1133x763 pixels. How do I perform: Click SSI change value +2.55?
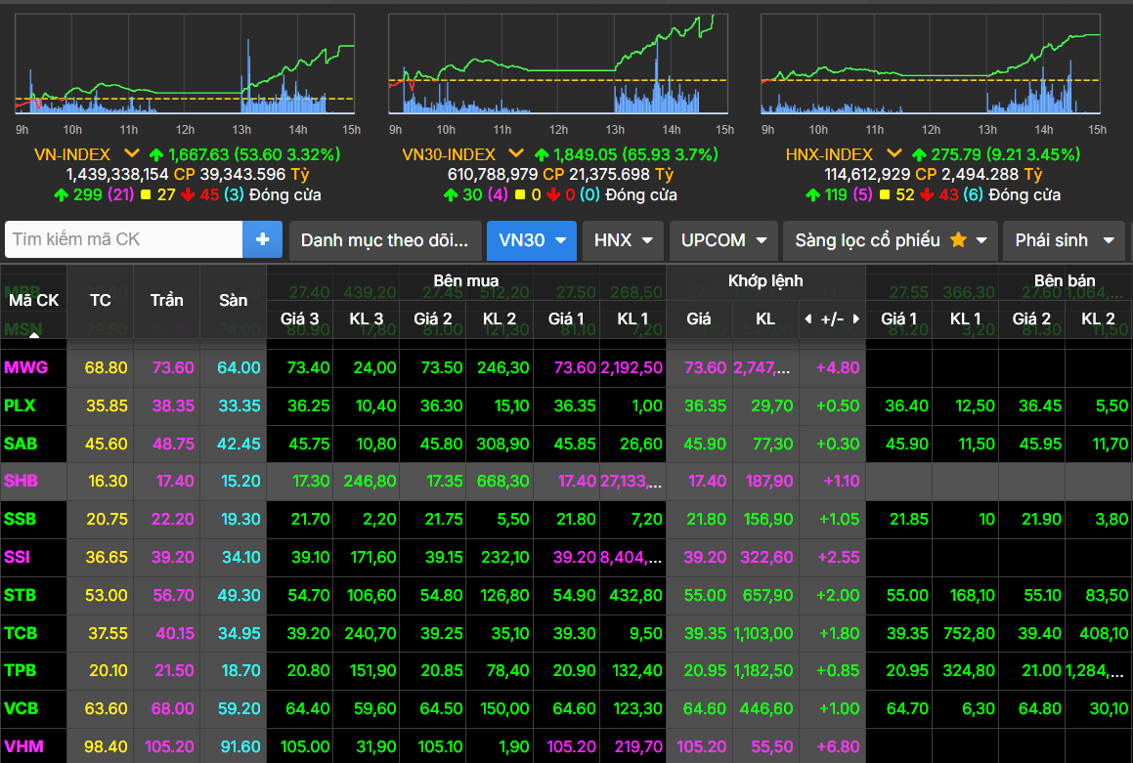tap(838, 557)
